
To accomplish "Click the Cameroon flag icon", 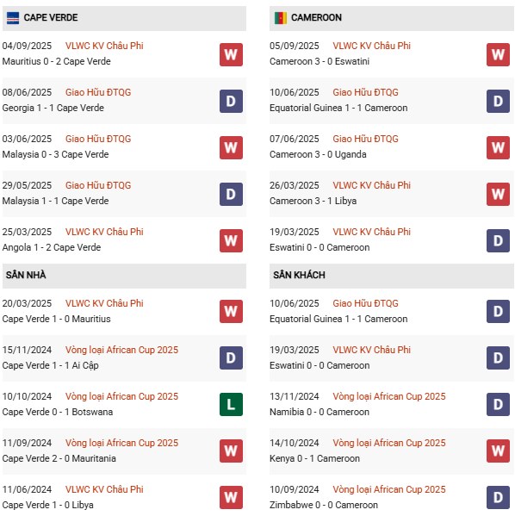I will click(281, 18).
